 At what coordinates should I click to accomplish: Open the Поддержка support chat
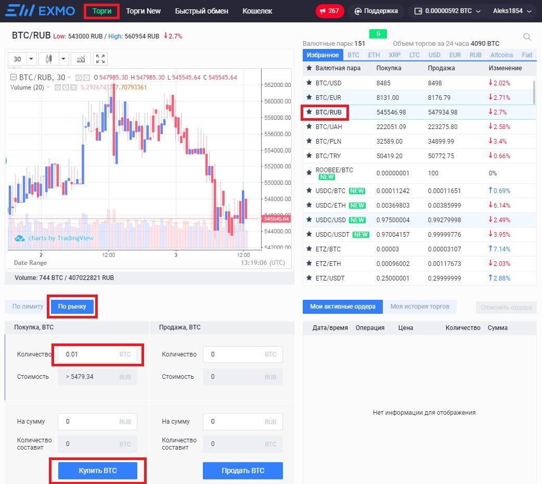click(376, 11)
